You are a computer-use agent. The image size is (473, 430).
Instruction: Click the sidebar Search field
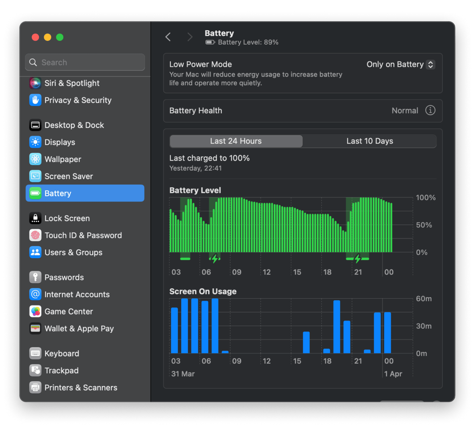point(85,62)
